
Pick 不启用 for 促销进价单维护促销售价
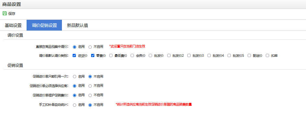tap(90, 95)
